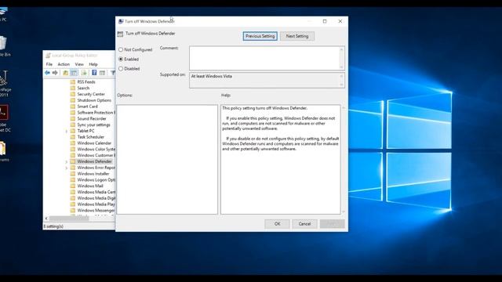Screen dimensions: 502x282
Task: Select the Disabled radio button
Action: coord(121,68)
